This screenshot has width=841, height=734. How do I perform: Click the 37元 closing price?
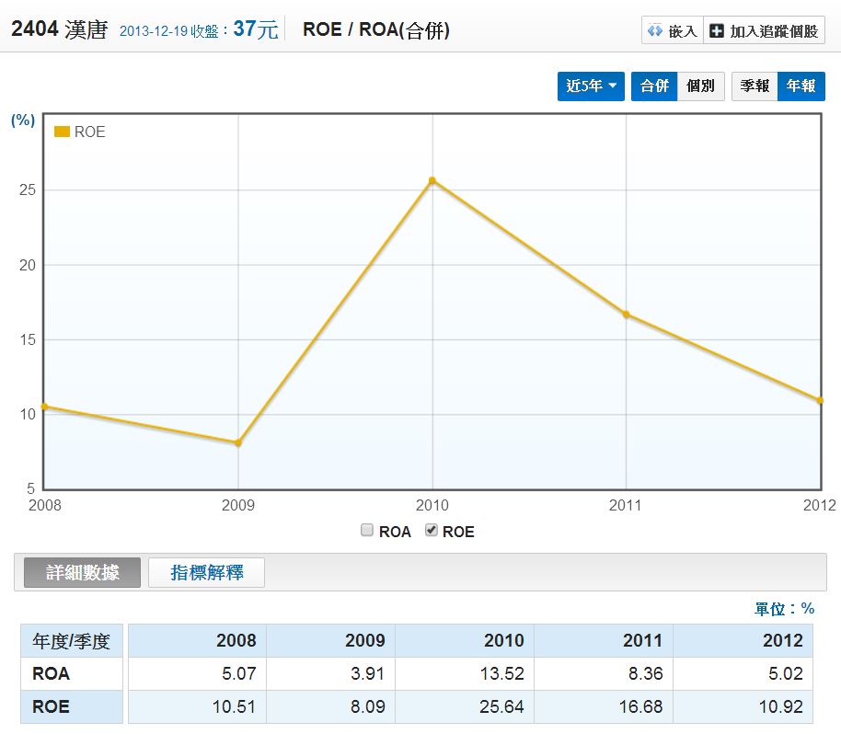(255, 29)
